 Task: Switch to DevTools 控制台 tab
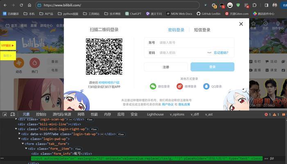pos(41,114)
